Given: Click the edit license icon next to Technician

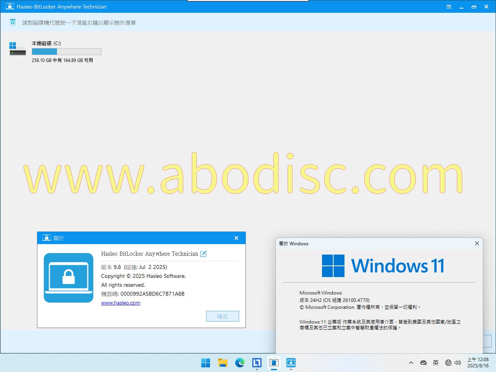Looking at the screenshot, I should (x=203, y=254).
